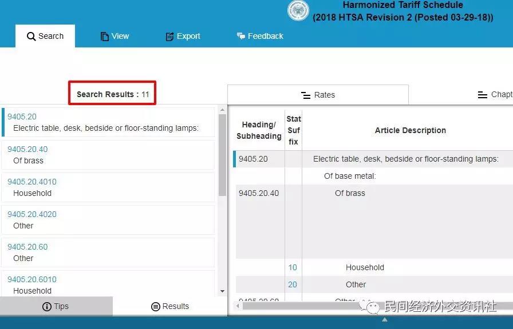513x329 pixels.
Task: Select the Chapter tab
Action: click(495, 95)
